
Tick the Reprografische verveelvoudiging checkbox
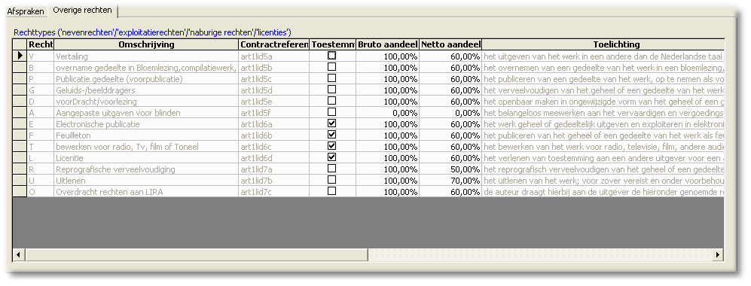tap(331, 169)
